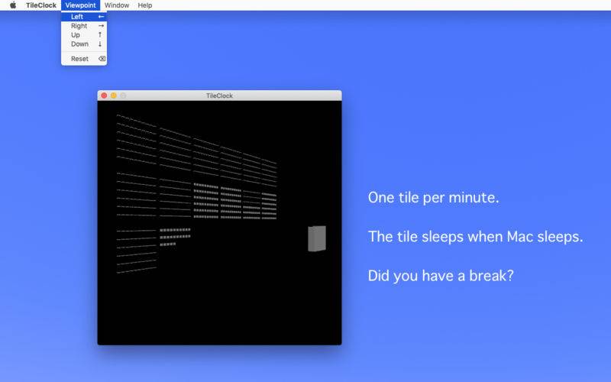
Task: Click the tile grid in the TileClock view
Action: click(x=196, y=194)
